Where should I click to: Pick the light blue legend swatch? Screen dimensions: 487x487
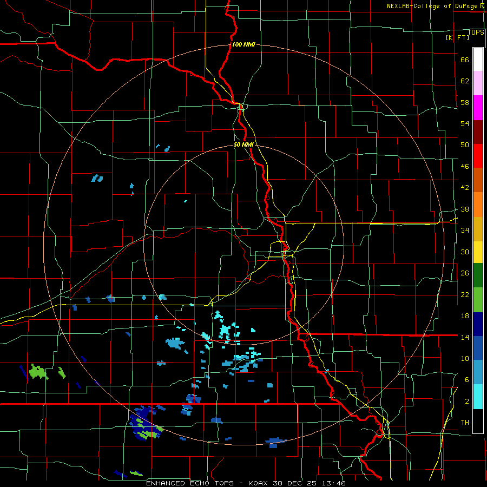click(478, 373)
